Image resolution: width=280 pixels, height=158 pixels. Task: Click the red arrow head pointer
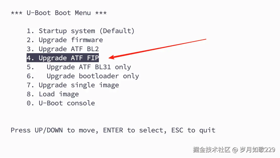112,57
